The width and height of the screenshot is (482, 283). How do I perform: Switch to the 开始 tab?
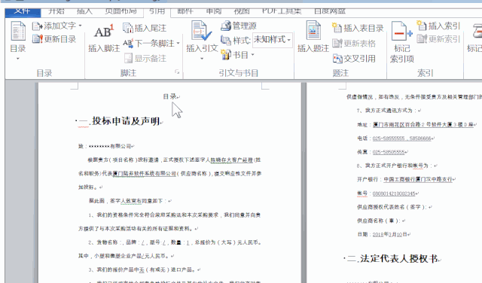pyautogui.click(x=56, y=11)
